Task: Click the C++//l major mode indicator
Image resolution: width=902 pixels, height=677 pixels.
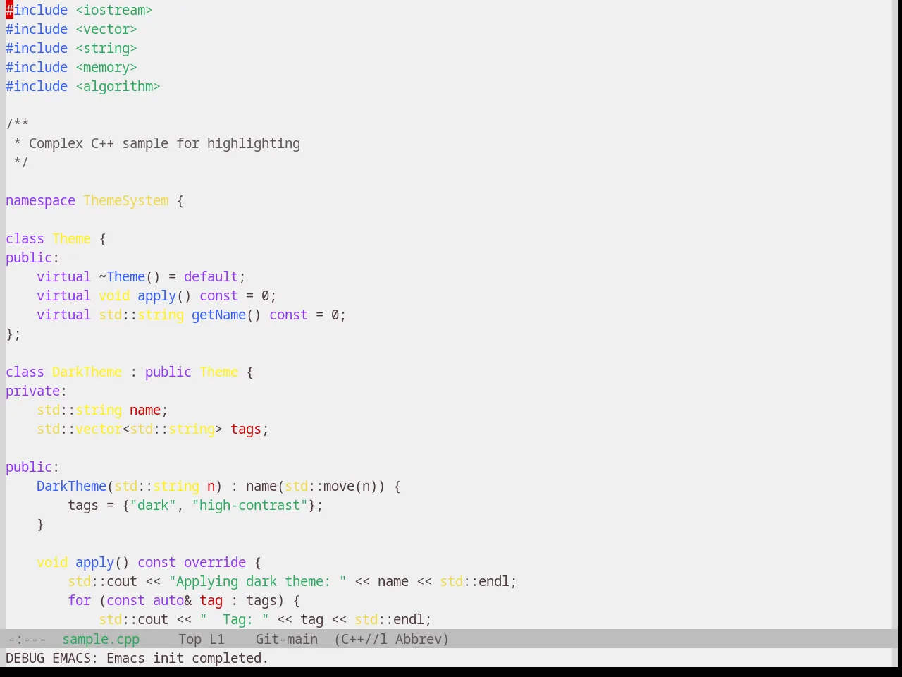Action: click(x=361, y=639)
